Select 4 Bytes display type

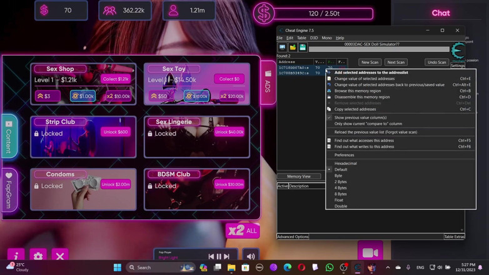click(401, 187)
